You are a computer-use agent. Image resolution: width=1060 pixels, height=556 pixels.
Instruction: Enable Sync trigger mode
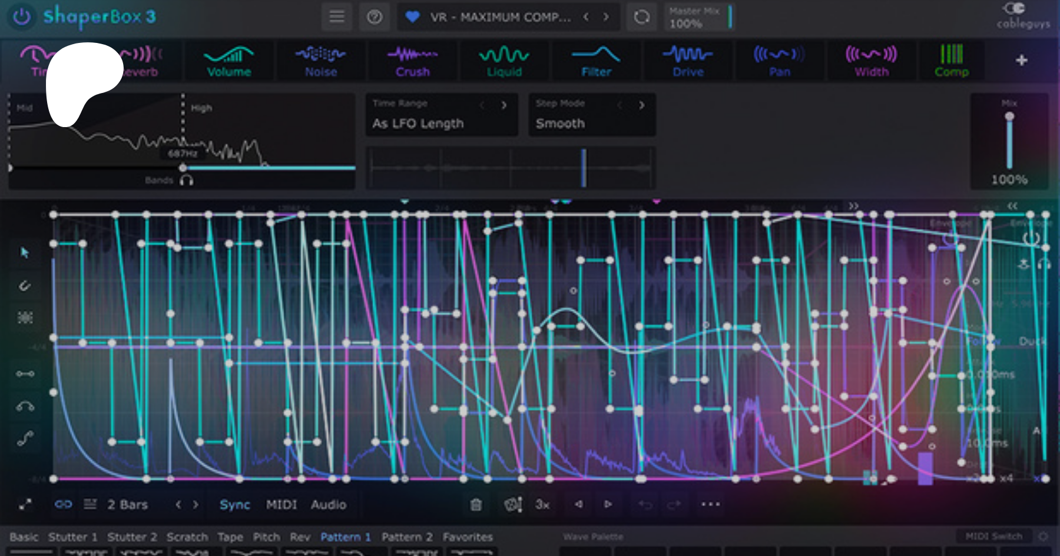(x=234, y=505)
